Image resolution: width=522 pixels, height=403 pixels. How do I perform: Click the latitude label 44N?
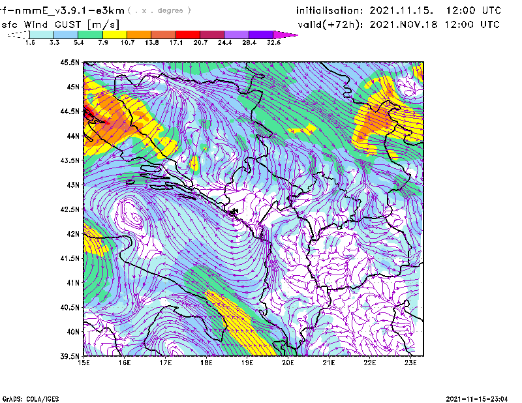tap(73, 136)
